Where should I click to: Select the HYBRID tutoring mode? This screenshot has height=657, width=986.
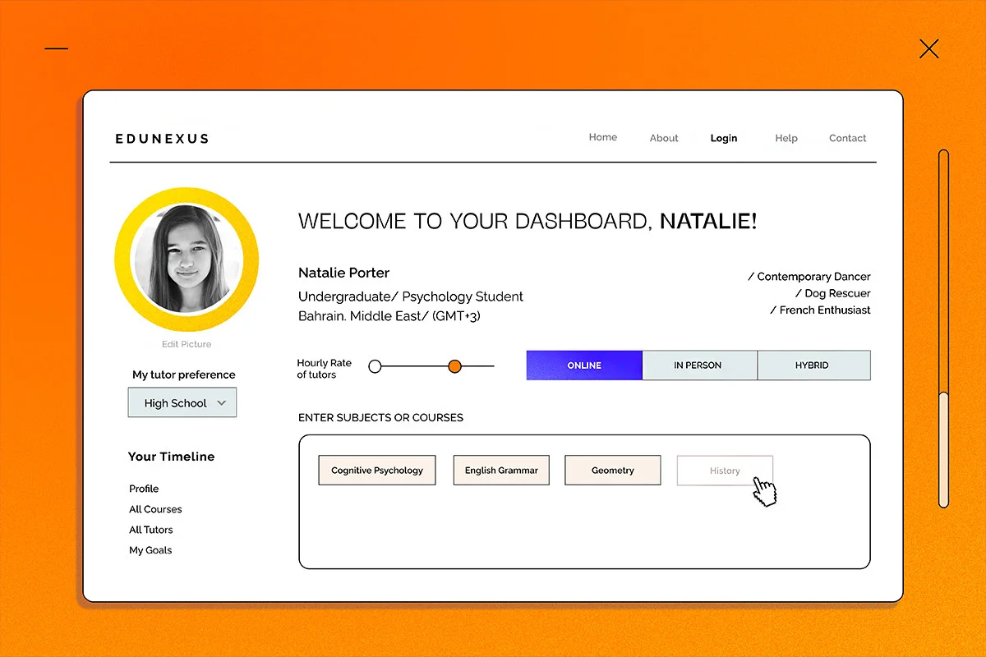tap(813, 365)
